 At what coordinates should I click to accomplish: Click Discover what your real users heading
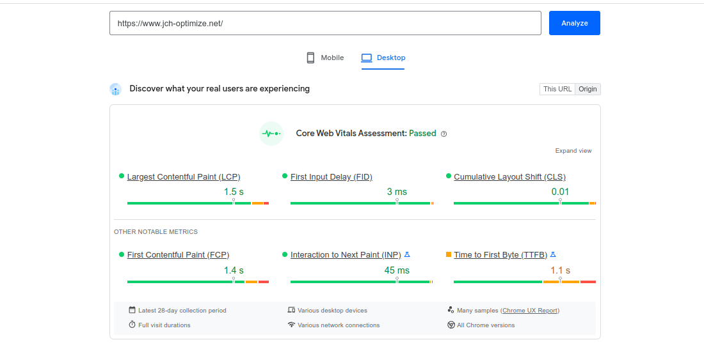220,89
